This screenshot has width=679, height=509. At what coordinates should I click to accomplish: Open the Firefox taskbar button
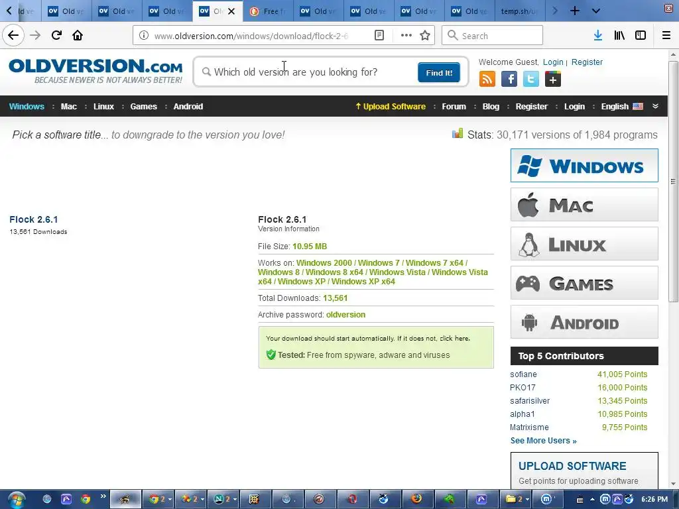[416, 499]
